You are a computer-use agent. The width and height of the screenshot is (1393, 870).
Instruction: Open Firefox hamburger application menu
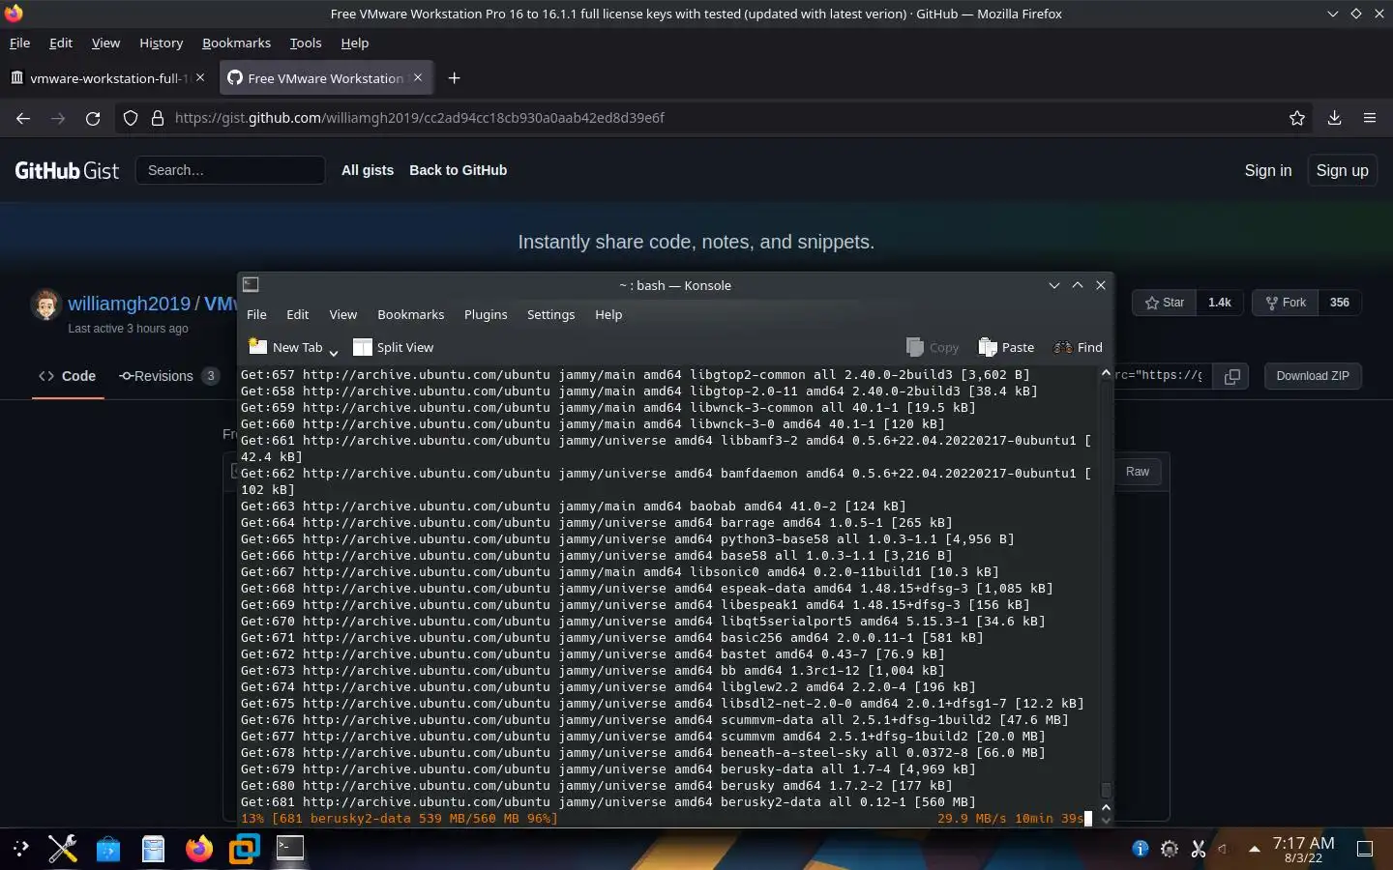tap(1370, 118)
